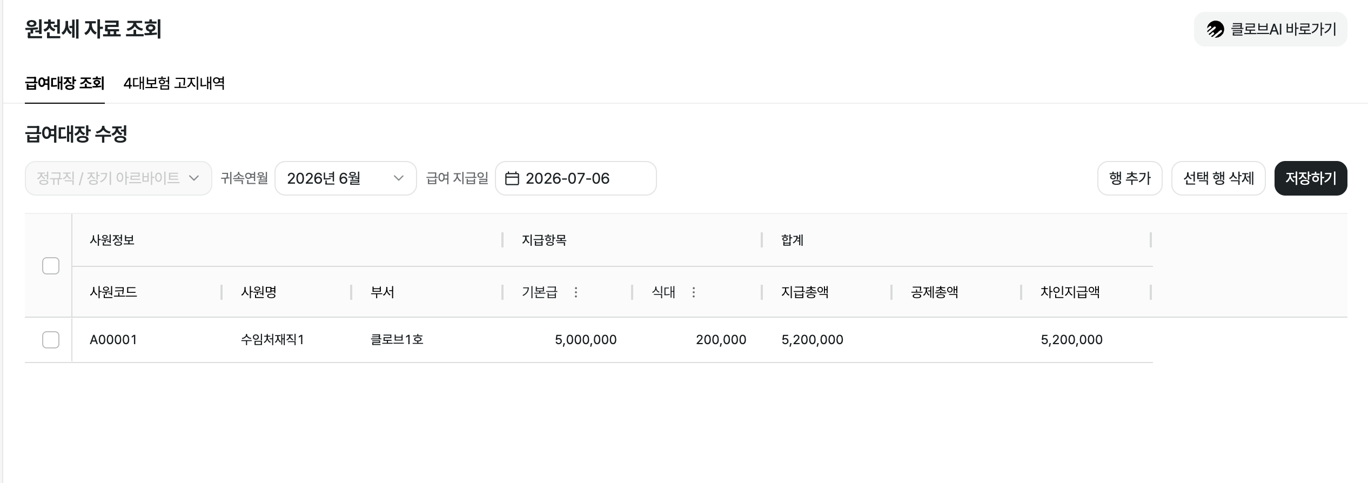Click the 급여 지급일 date input field

[x=576, y=178]
